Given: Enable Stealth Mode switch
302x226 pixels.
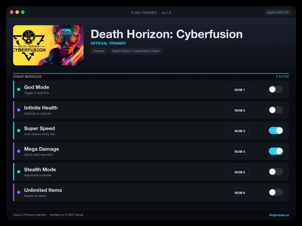Looking at the screenshot, I should pyautogui.click(x=276, y=172).
